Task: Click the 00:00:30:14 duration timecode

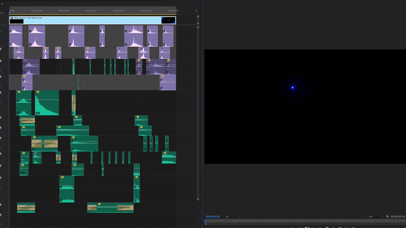Action: (x=398, y=217)
